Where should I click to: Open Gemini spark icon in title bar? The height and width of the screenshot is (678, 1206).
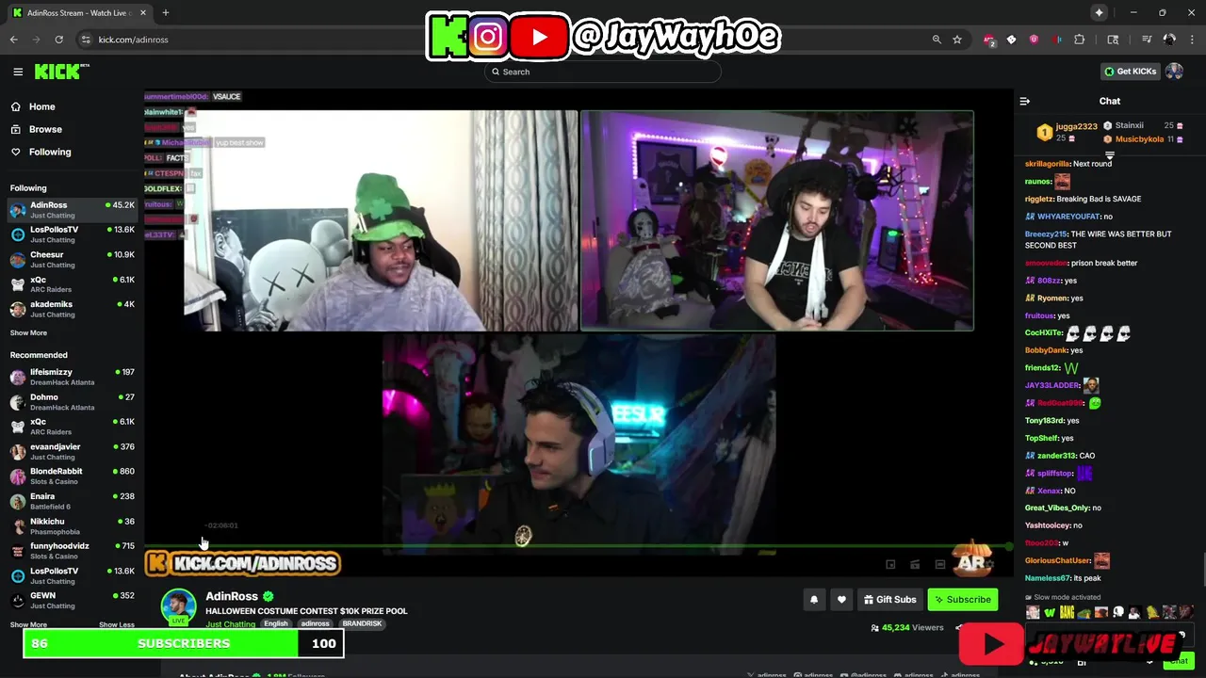coord(1099,12)
